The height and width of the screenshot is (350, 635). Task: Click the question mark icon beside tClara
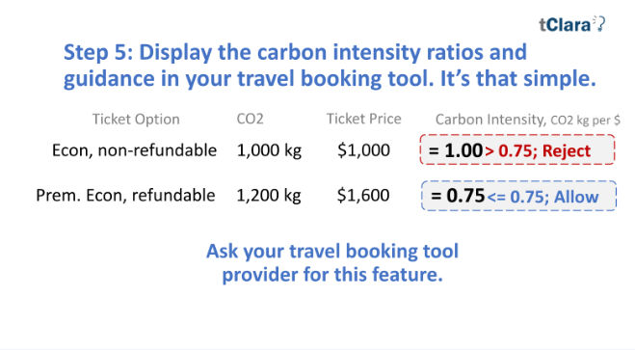point(600,24)
